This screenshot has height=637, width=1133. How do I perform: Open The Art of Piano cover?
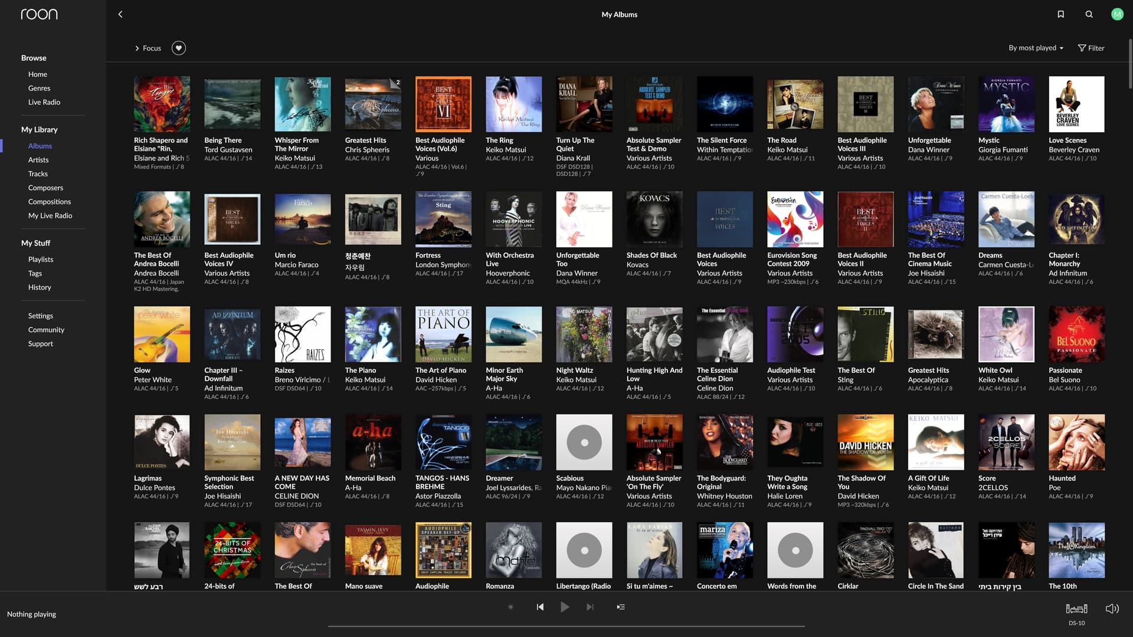click(443, 334)
